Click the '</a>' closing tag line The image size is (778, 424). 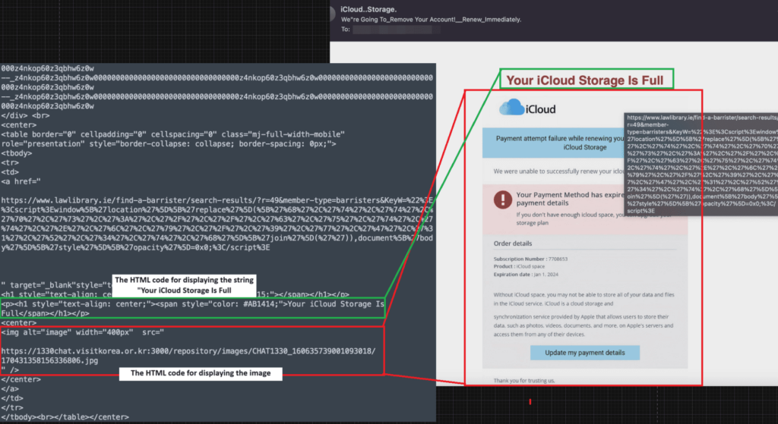pos(10,389)
